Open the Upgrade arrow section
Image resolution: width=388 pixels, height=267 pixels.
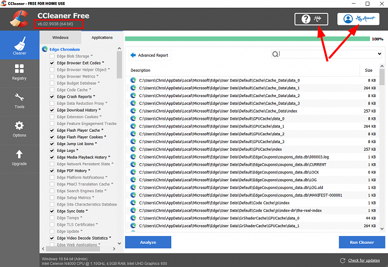coord(20,158)
